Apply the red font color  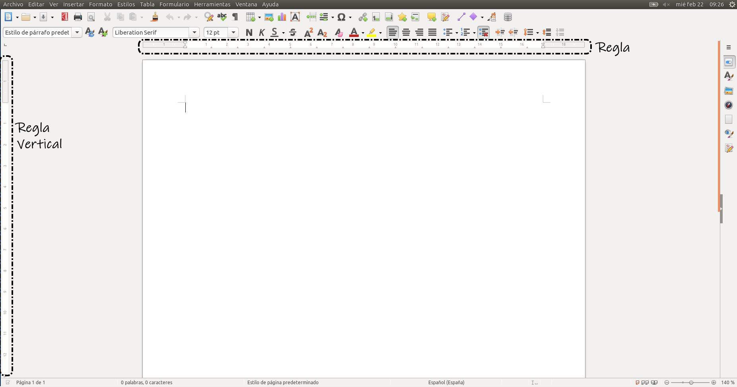pos(354,33)
